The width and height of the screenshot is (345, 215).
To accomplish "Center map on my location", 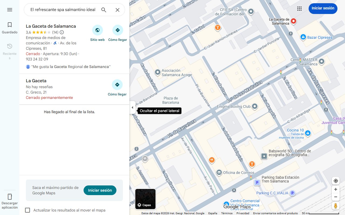I will 336,181.
